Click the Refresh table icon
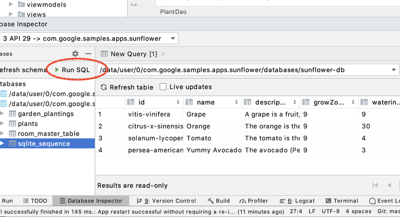 tap(103, 87)
